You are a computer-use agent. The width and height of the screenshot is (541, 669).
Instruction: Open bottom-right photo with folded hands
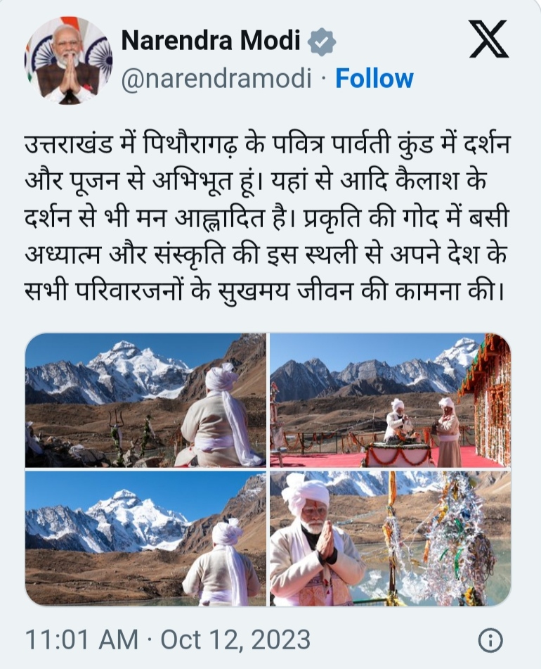391,538
